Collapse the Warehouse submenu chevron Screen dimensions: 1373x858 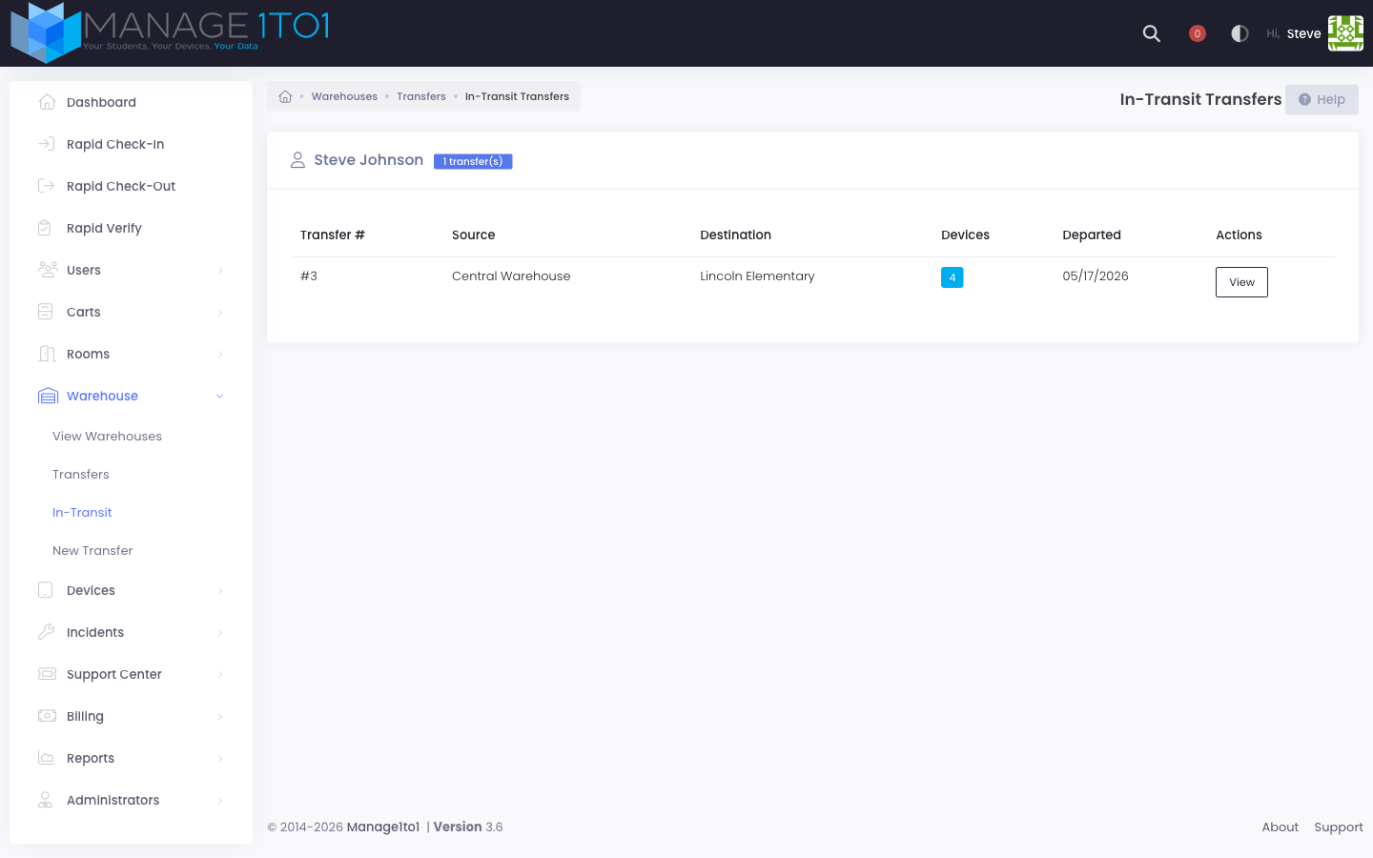pos(220,397)
